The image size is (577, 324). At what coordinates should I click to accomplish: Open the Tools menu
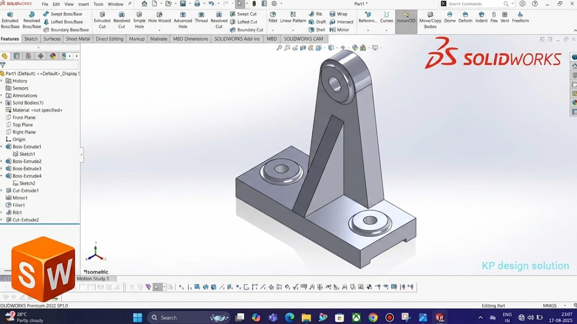(x=98, y=4)
